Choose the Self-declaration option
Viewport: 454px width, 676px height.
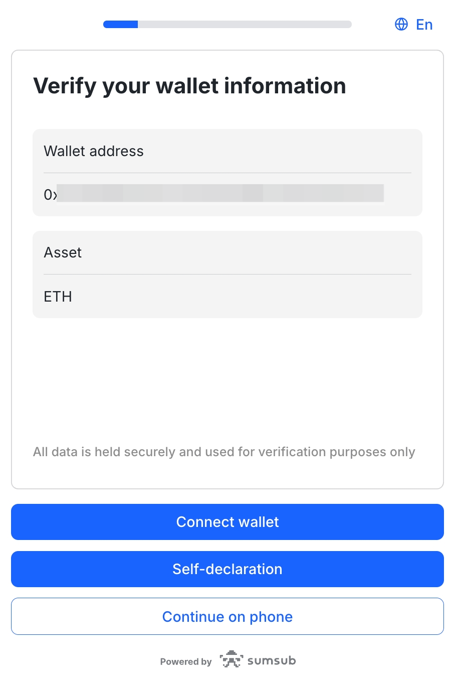pyautogui.click(x=228, y=569)
